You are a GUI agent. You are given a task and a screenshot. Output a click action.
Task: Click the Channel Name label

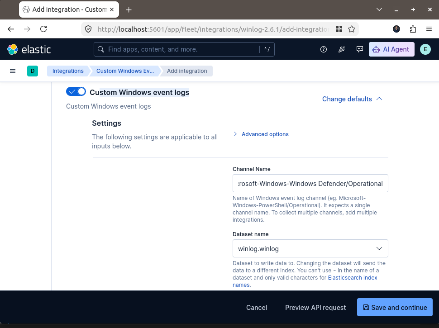tap(252, 169)
